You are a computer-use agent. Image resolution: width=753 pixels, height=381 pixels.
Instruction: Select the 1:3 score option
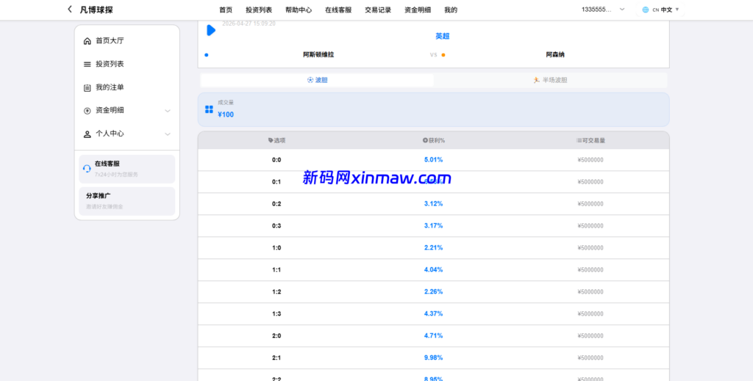(276, 314)
